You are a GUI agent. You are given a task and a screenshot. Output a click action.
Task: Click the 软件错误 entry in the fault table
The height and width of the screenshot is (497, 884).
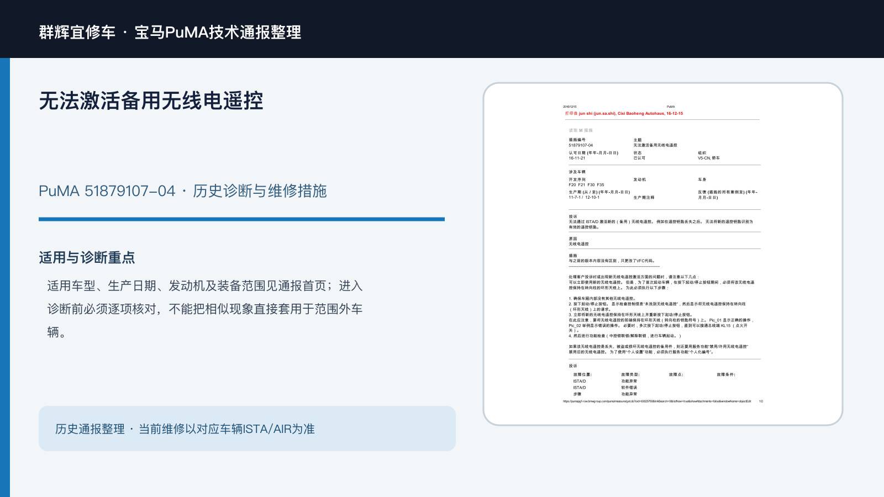(629, 388)
